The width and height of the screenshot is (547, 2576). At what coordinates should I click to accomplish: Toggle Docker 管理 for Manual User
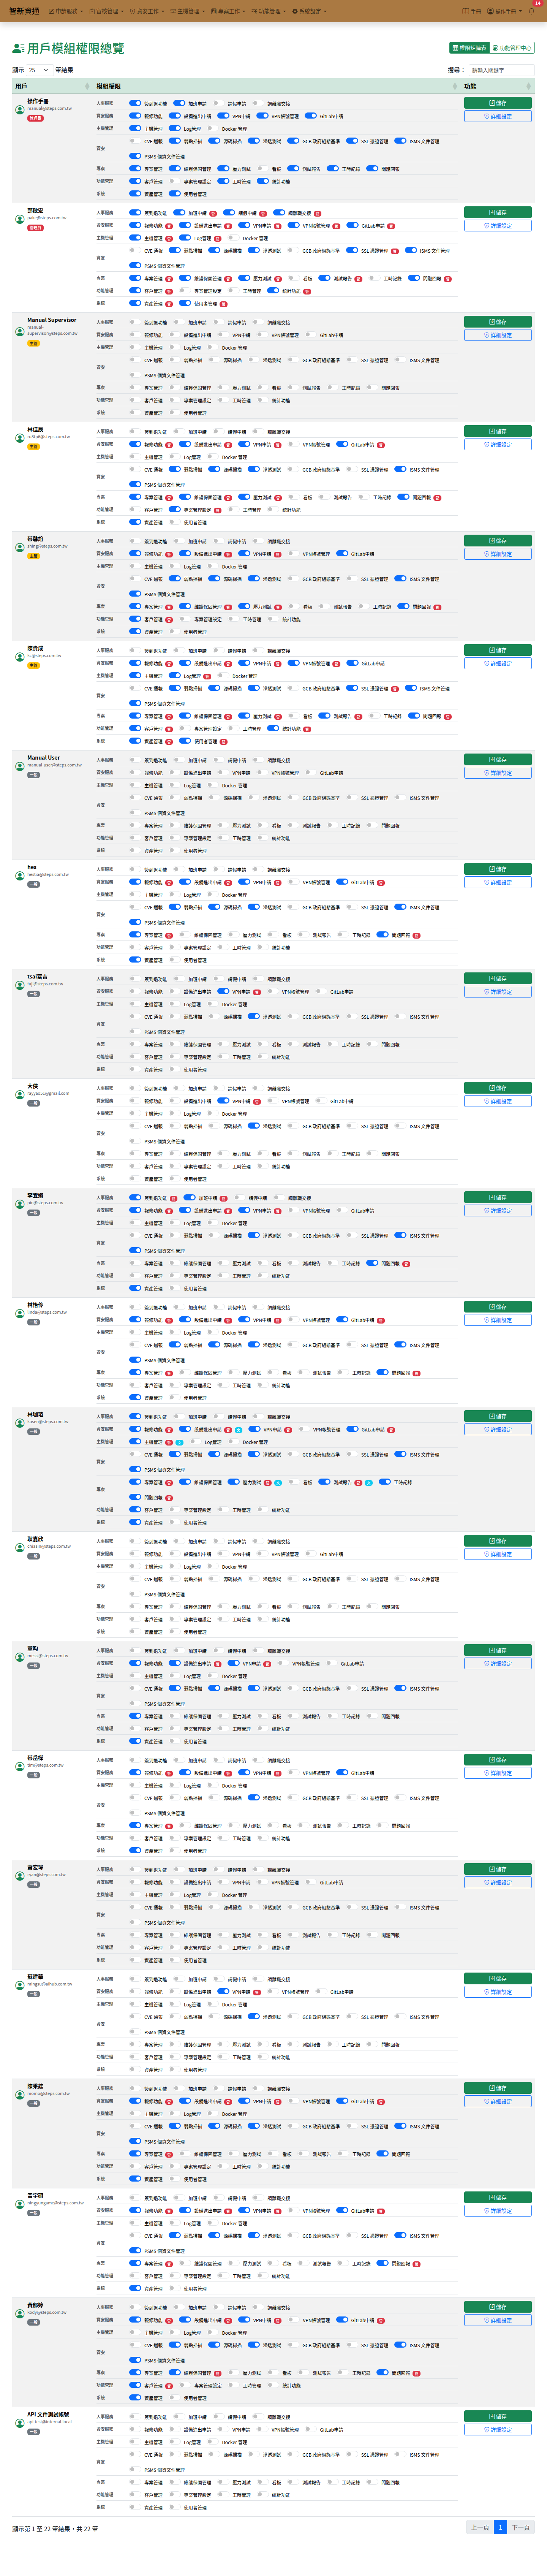213,785
